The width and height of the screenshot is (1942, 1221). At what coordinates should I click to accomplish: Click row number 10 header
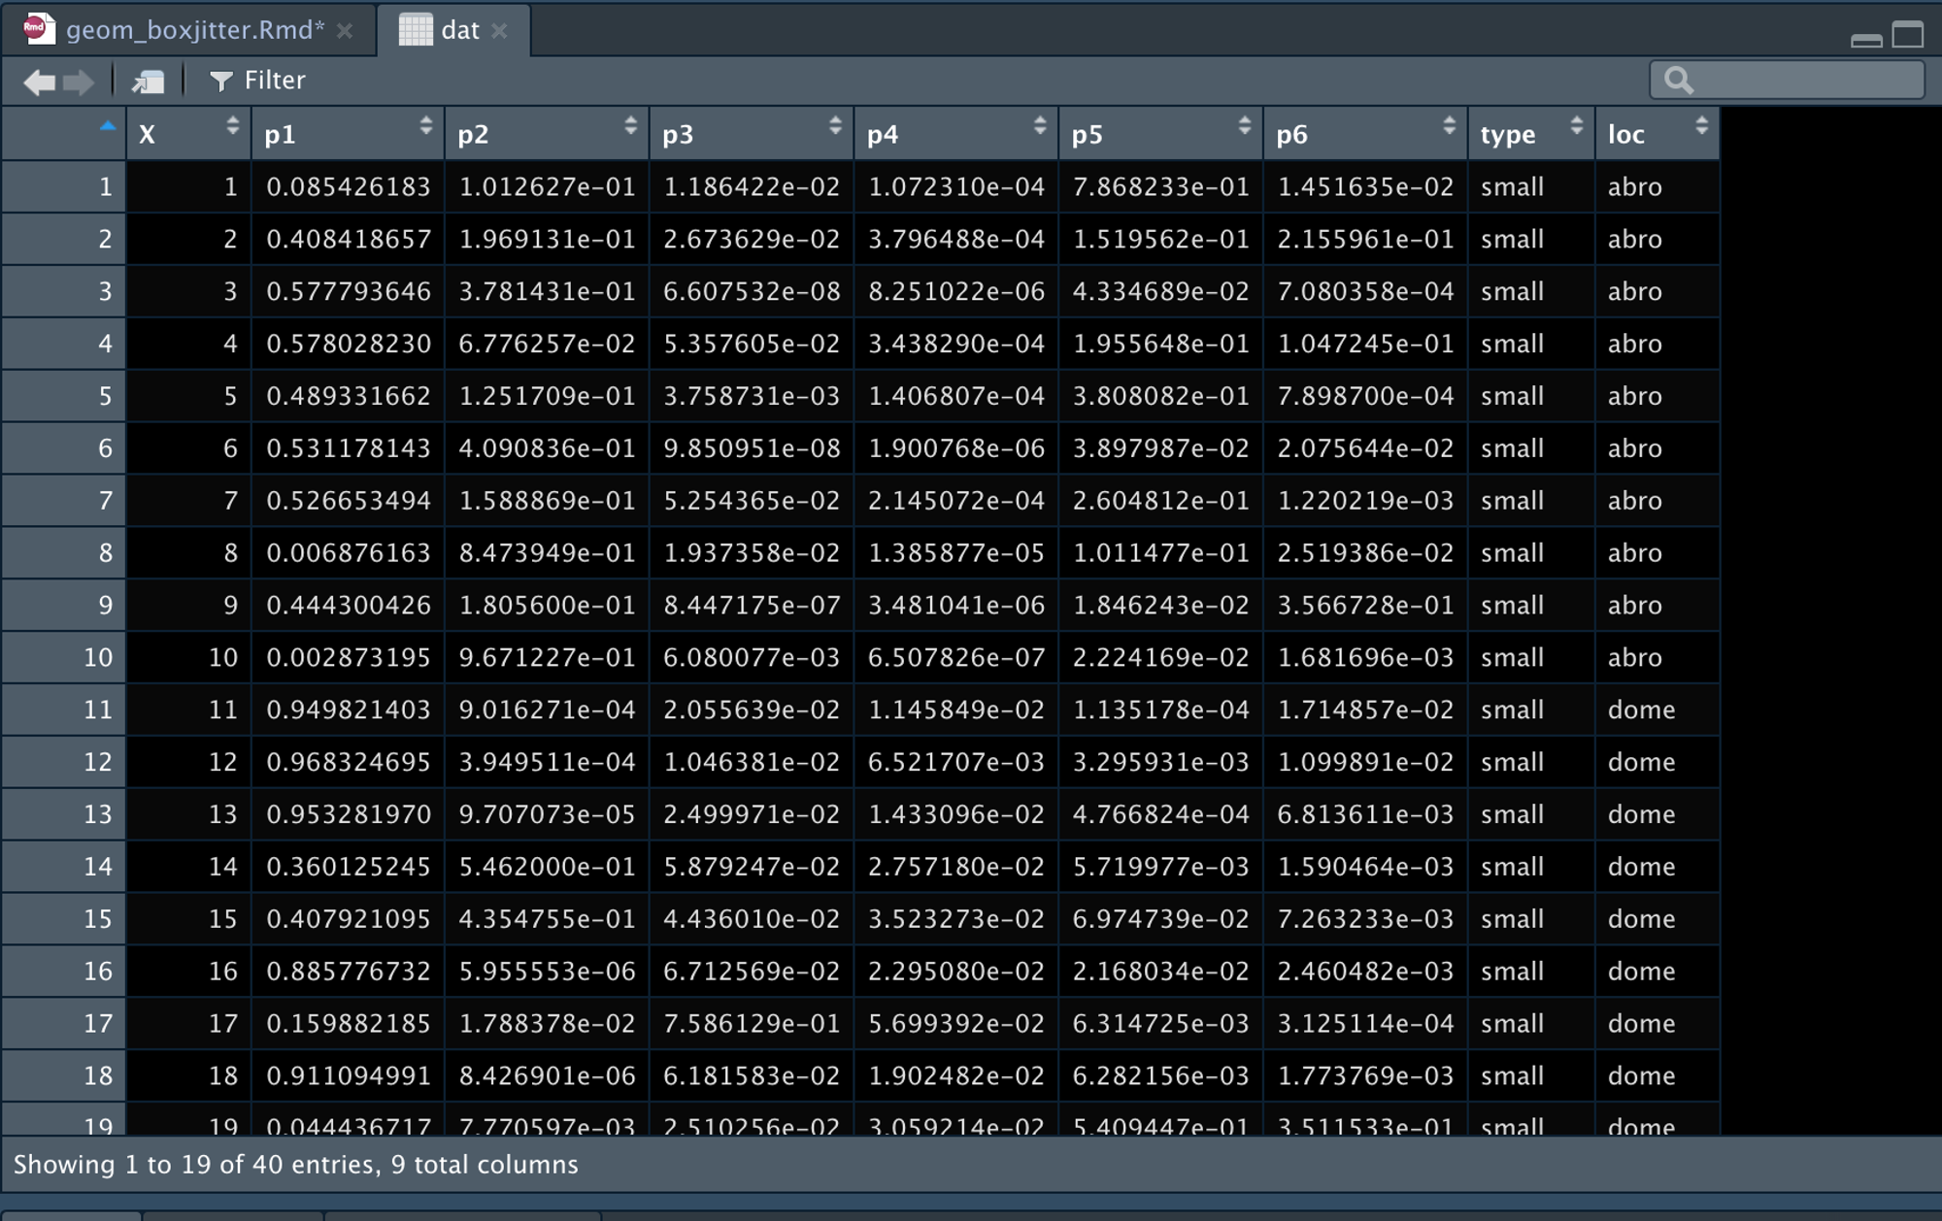64,658
